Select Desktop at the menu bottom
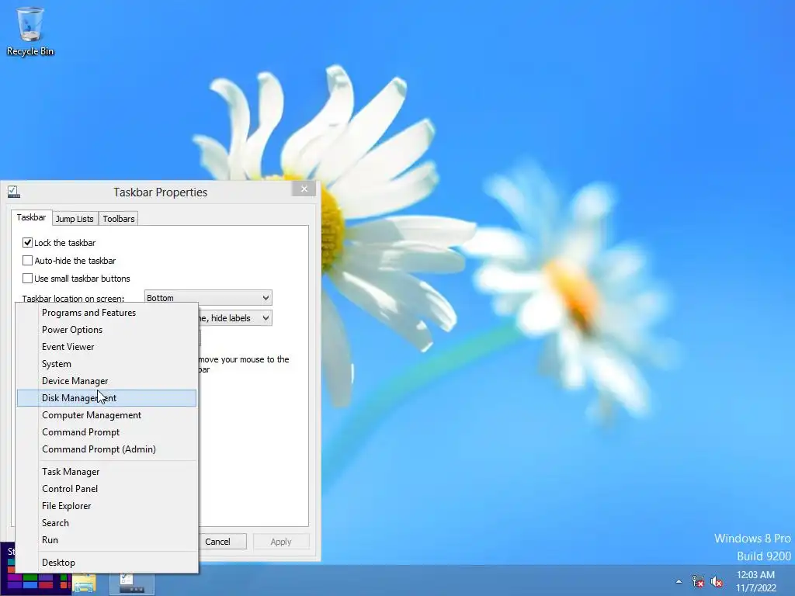Viewport: 795px width, 596px height. (106, 563)
